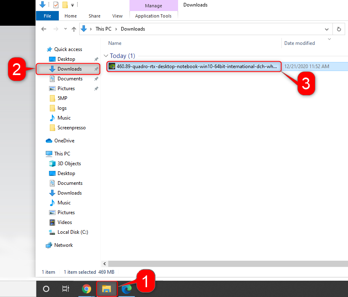Sort by Date modified column header
Image resolution: width=348 pixels, height=297 pixels.
pyautogui.click(x=299, y=43)
